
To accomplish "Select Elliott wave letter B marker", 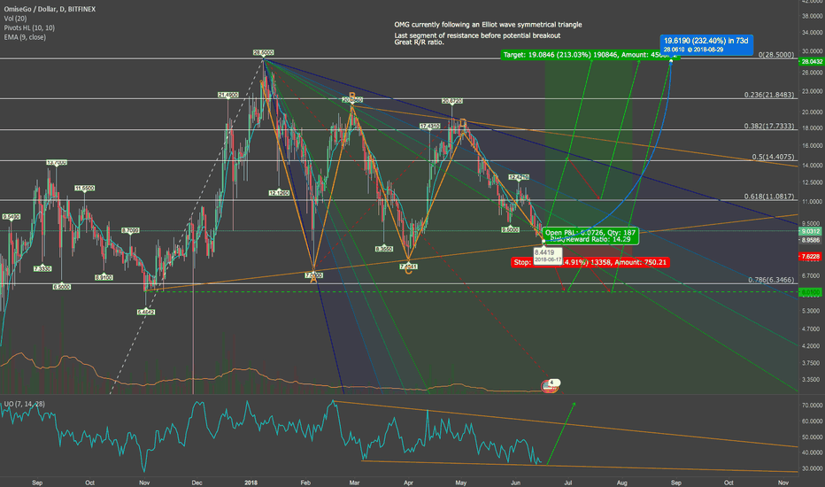I will 352,96.
